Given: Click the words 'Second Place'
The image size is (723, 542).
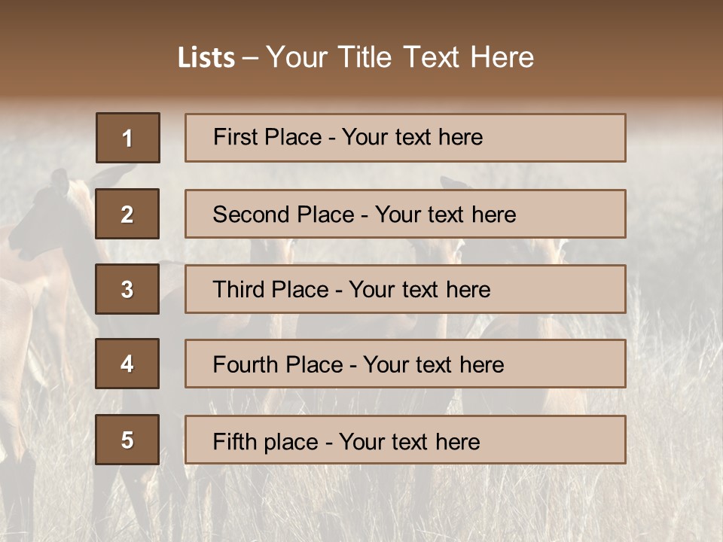Looking at the screenshot, I should click(x=282, y=215).
